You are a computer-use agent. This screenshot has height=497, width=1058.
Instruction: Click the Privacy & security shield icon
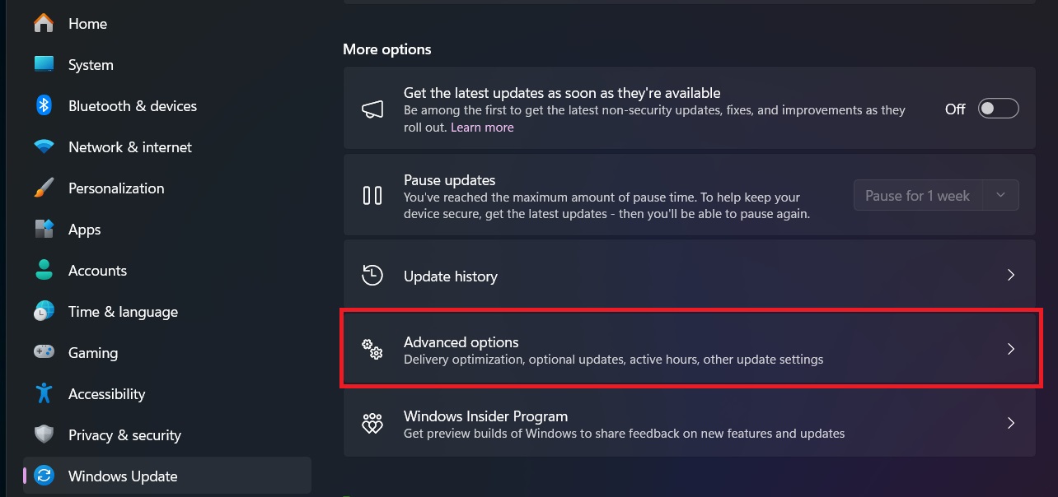point(44,435)
